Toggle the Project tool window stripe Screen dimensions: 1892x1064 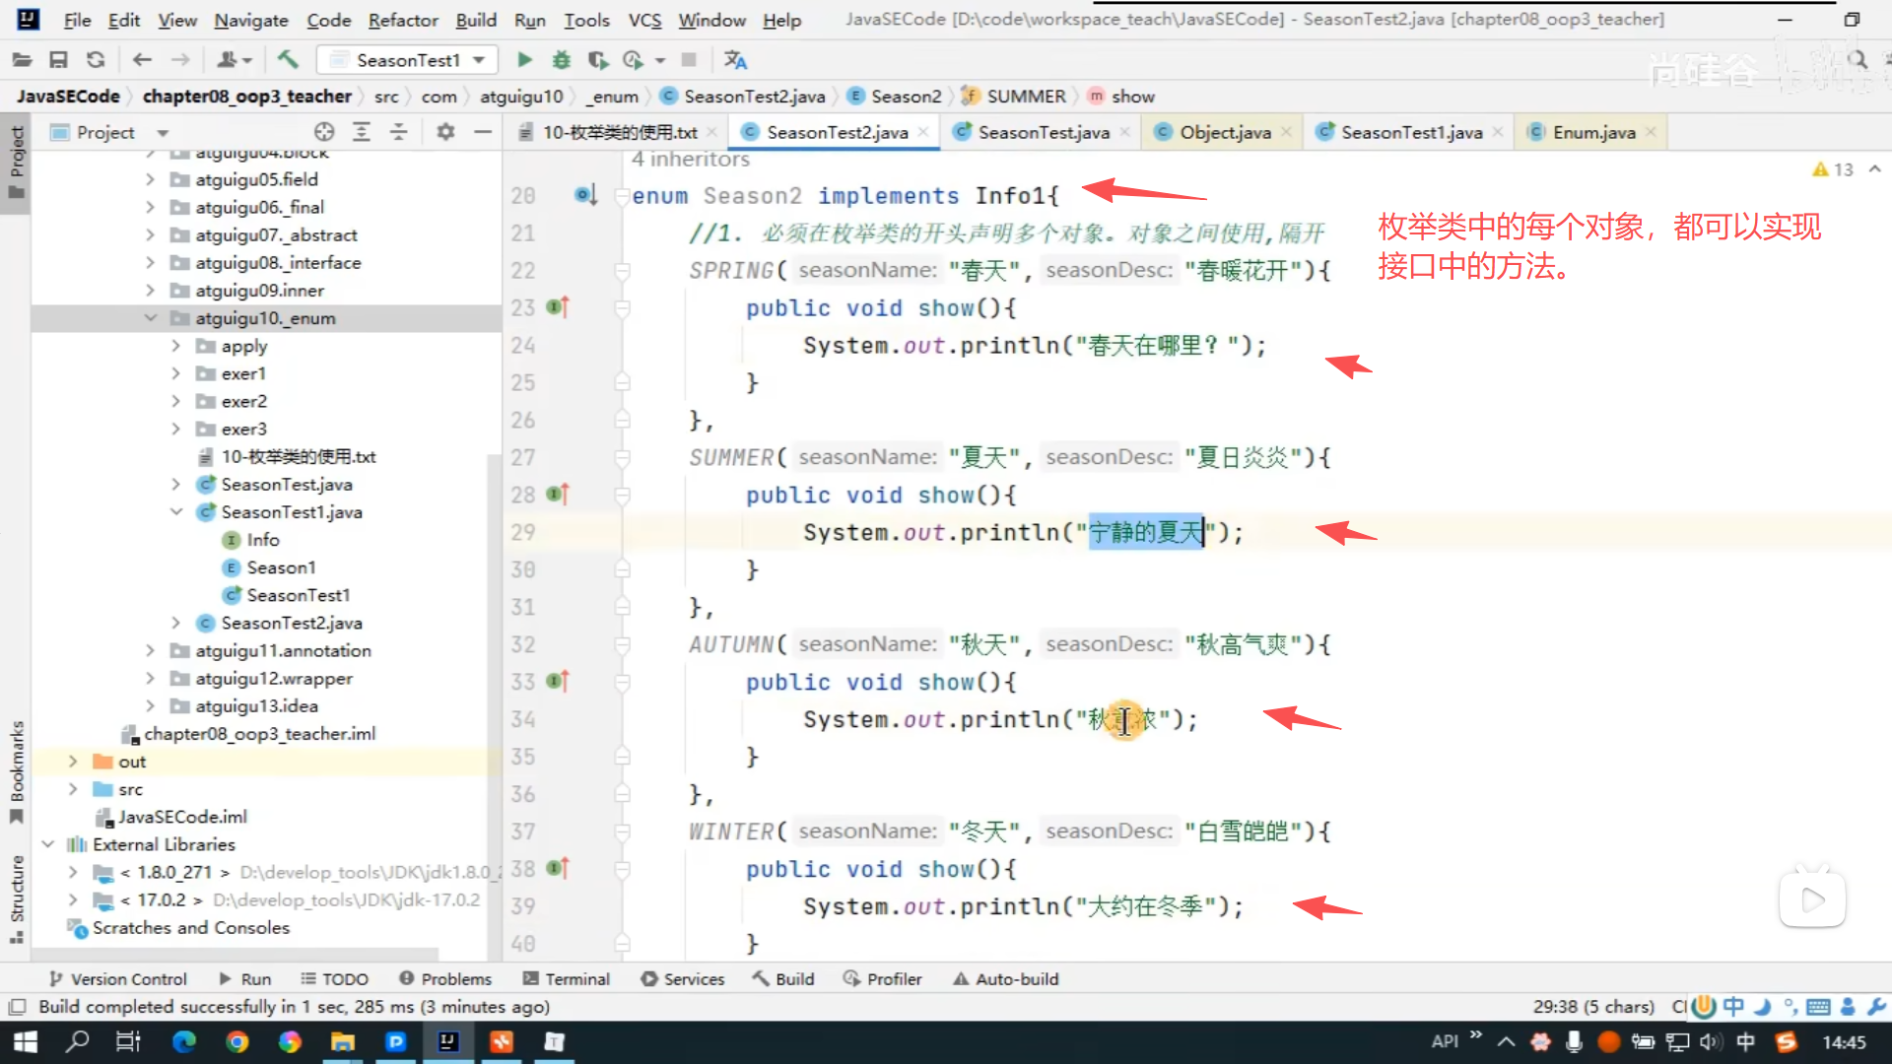(16, 158)
